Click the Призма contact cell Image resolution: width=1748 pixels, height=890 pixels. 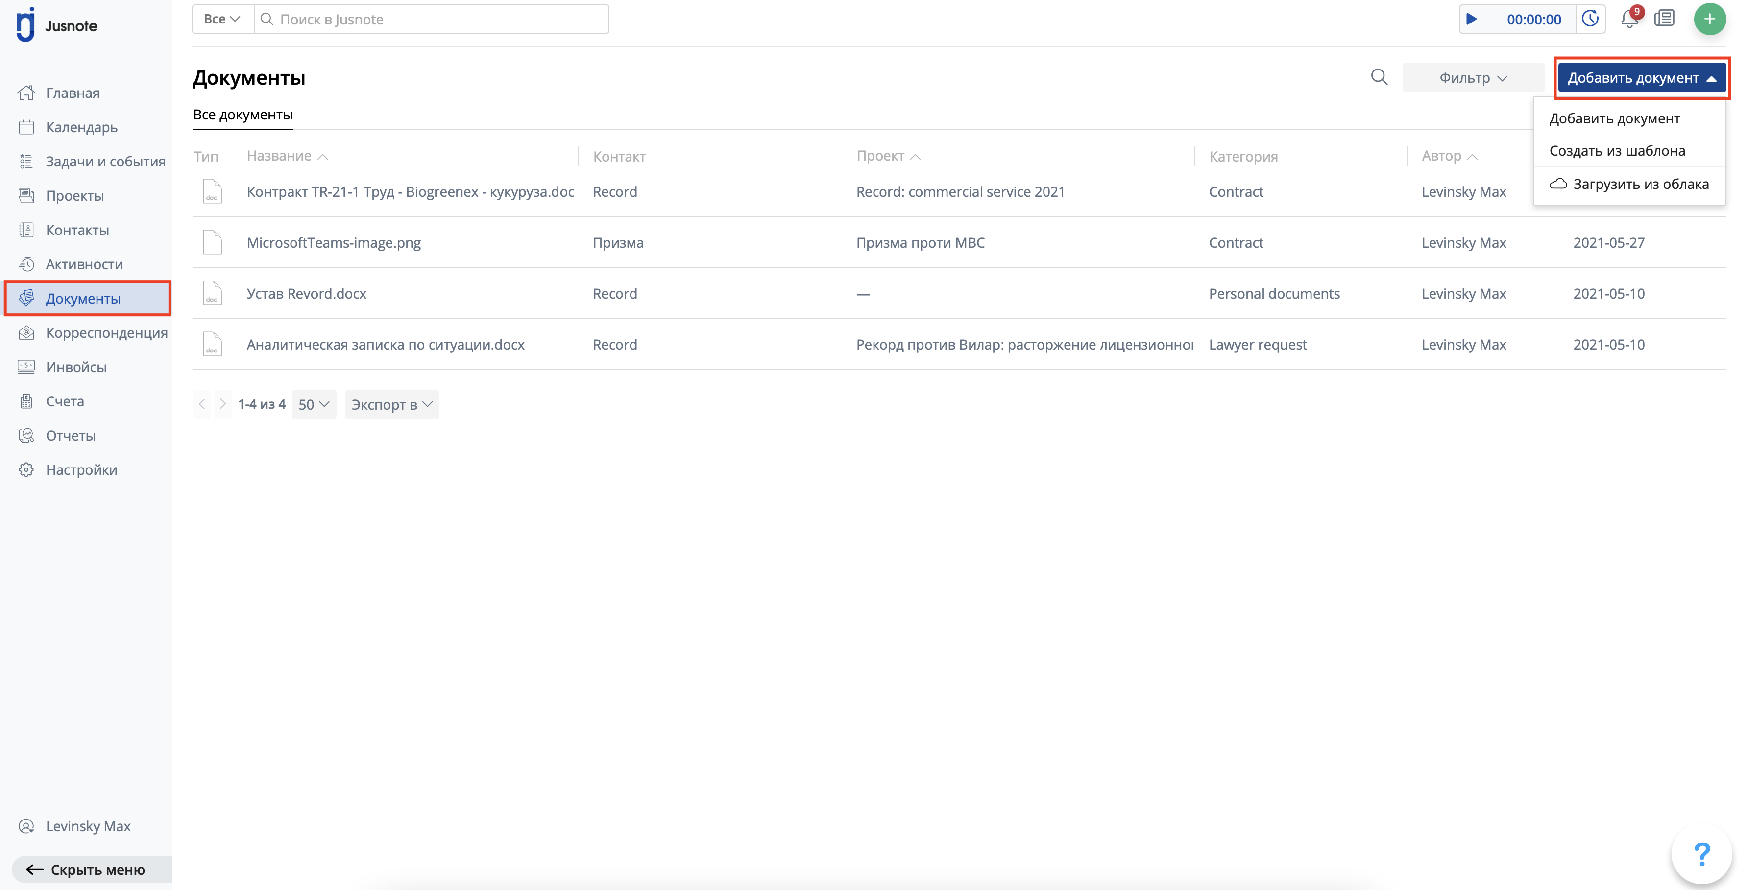(x=618, y=242)
